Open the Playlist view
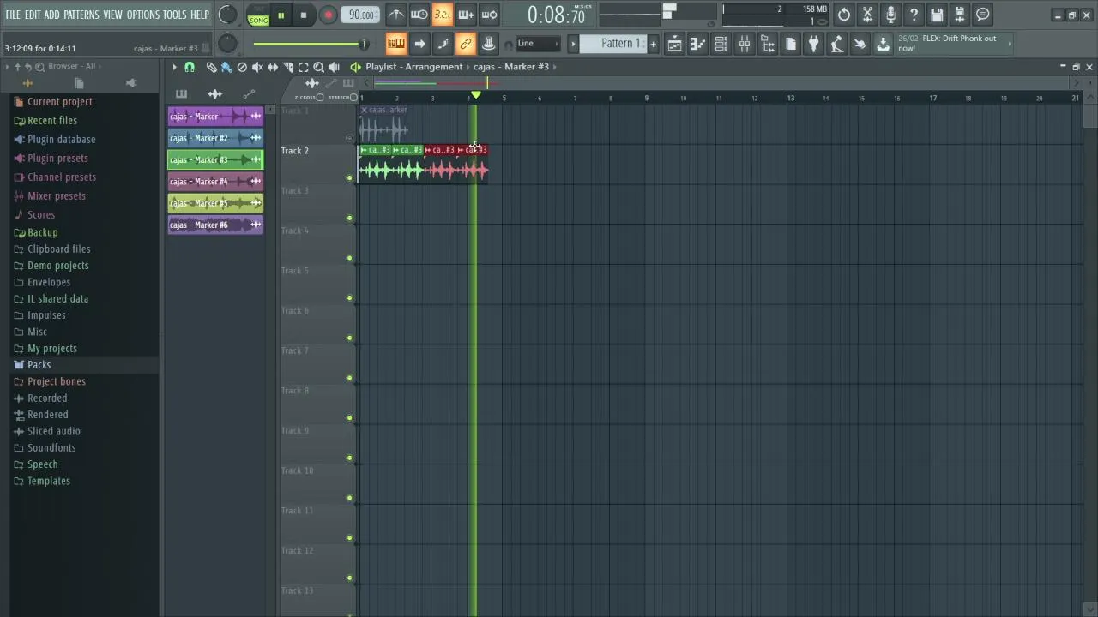This screenshot has width=1098, height=617. 675,44
